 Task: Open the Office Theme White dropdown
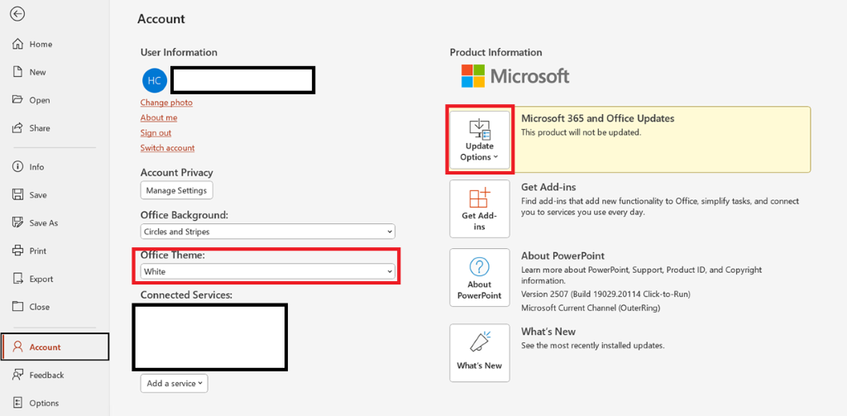point(267,271)
